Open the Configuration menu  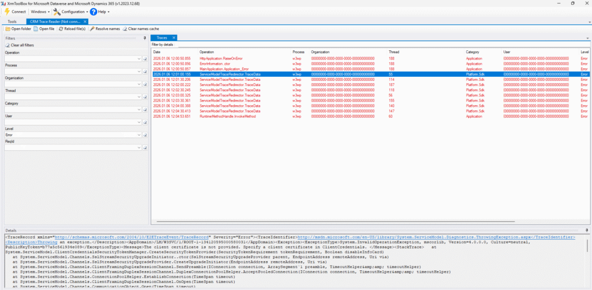(x=71, y=12)
